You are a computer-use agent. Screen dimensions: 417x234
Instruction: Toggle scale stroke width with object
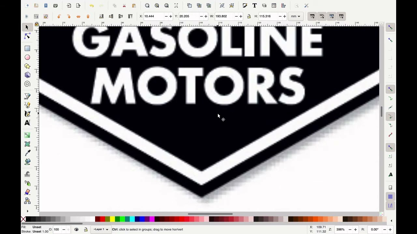click(x=312, y=16)
